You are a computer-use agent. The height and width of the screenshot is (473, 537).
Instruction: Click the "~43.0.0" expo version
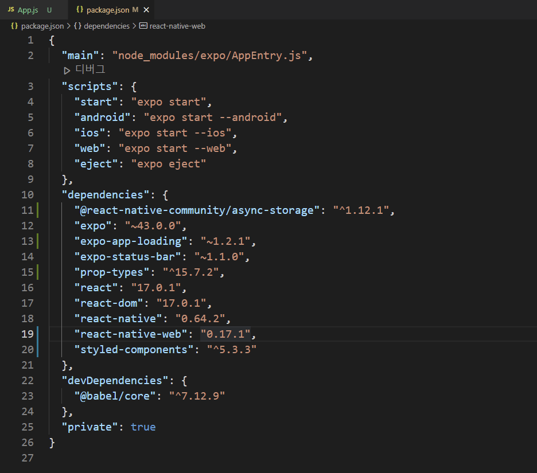coord(153,226)
